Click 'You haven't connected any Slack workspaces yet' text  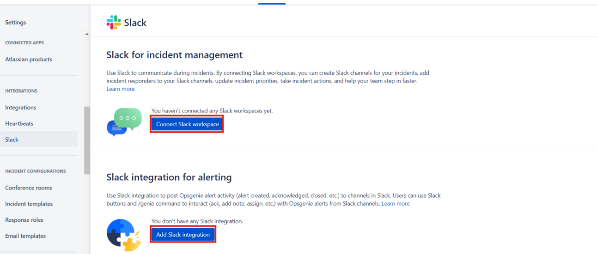212,111
